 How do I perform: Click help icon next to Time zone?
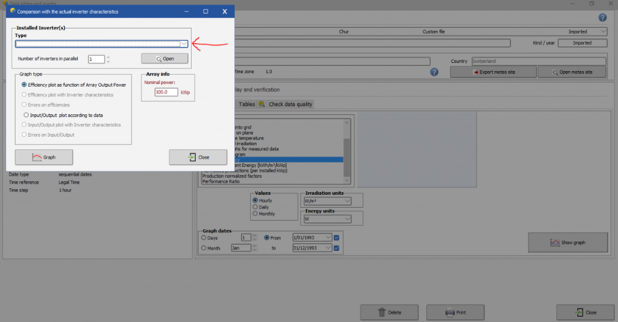434,72
